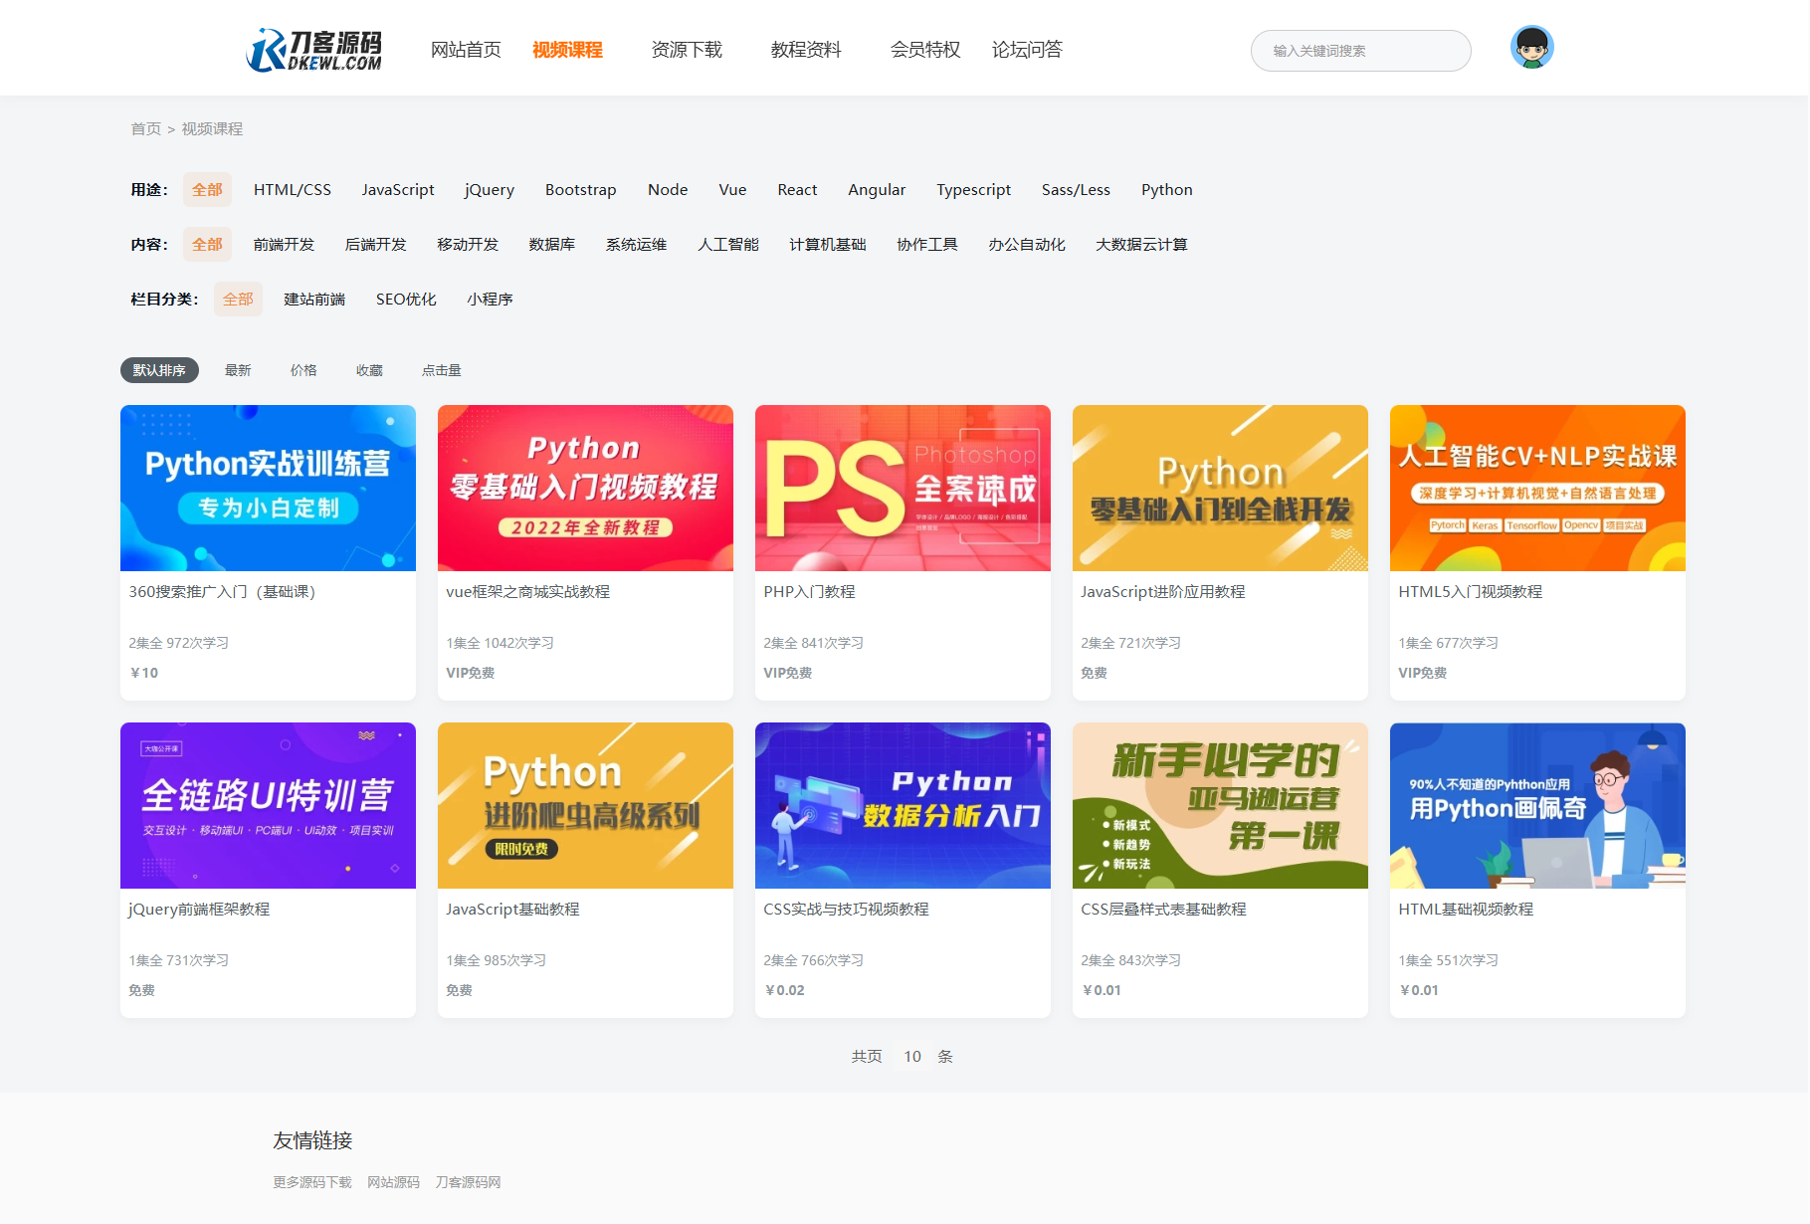Image resolution: width=1810 pixels, height=1224 pixels.
Task: Switch sorting to 价格
Action: coord(303,369)
